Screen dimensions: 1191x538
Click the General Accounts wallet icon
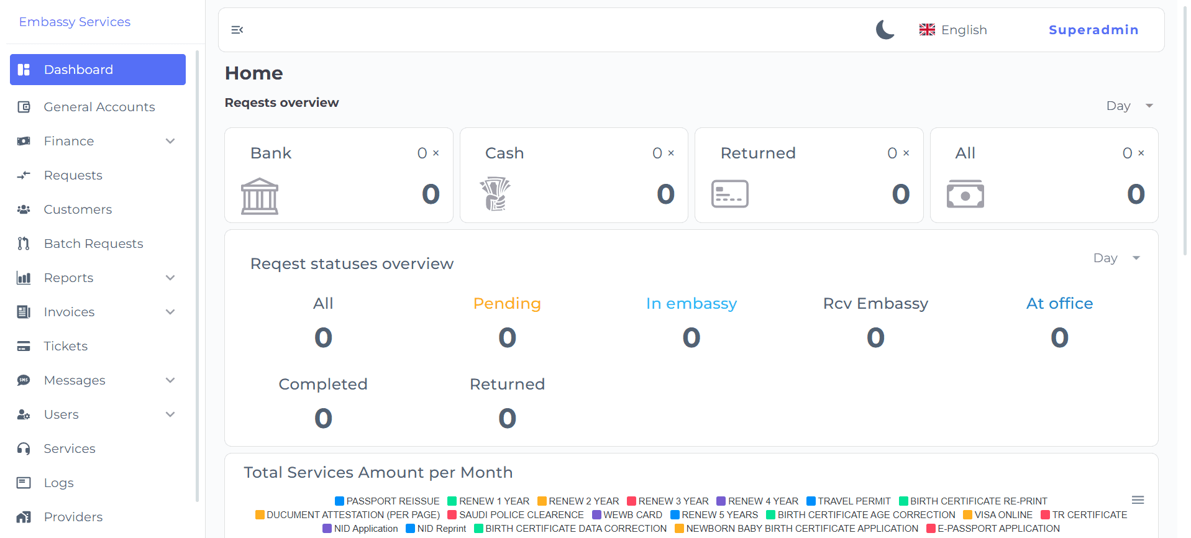pos(24,107)
